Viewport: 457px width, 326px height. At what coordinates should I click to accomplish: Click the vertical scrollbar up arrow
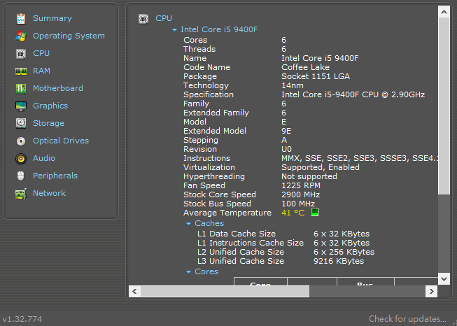(x=444, y=12)
